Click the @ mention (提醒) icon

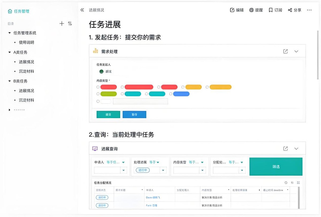click(x=251, y=10)
